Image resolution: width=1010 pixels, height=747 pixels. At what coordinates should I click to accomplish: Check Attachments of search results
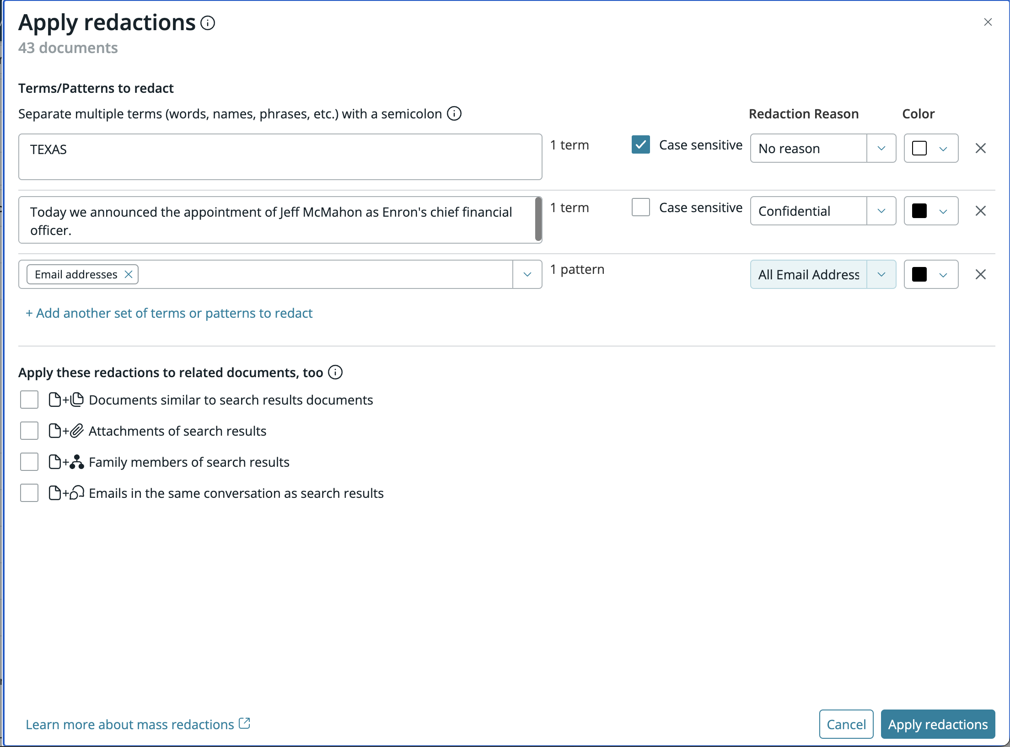(29, 431)
